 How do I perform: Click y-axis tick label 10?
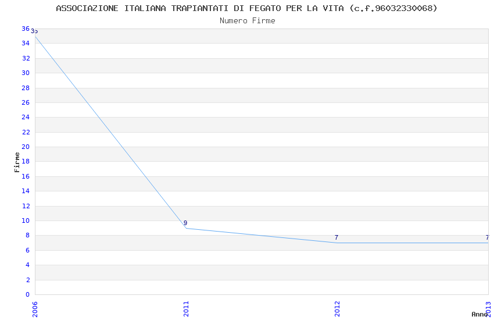point(26,221)
